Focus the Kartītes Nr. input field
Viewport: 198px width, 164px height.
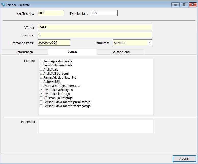pyautogui.click(x=51, y=13)
